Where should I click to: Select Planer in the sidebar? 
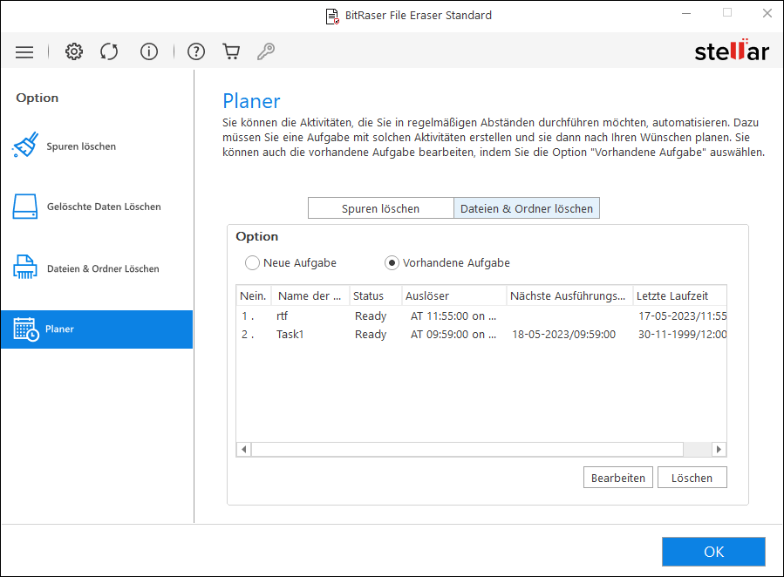[97, 329]
